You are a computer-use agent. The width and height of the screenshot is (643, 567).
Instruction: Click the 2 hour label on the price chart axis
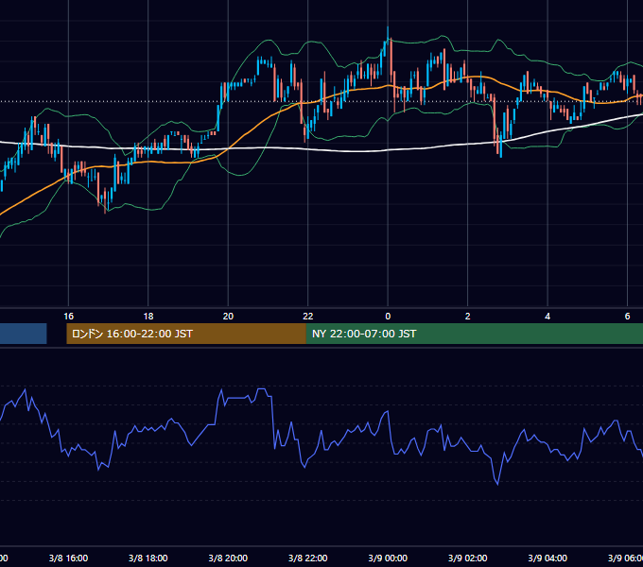[467, 316]
